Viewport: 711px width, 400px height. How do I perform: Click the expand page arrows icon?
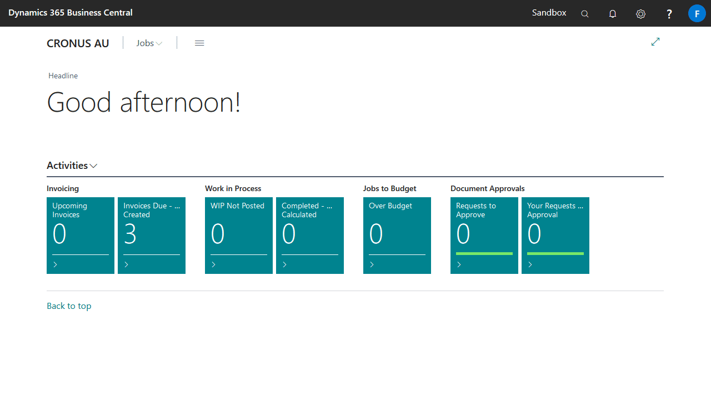655,42
